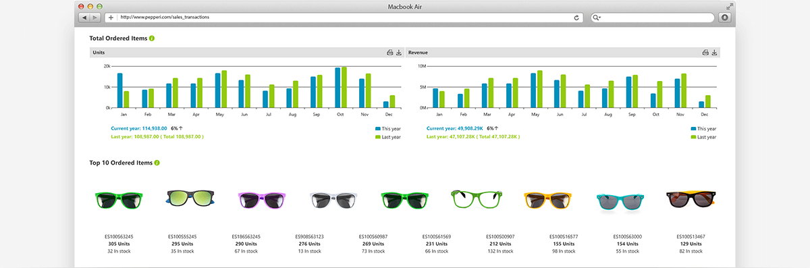Click 'This year' blue swatch in Units legend
Image resolution: width=810 pixels, height=268 pixels.
[x=378, y=128]
